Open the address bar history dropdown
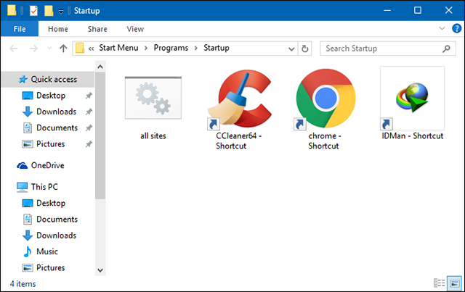465x292 pixels. pos(291,49)
